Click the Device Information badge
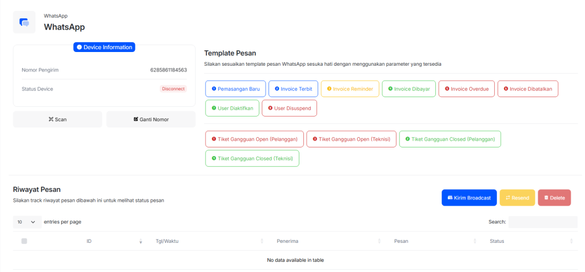Screen dimensions: 585x272 point(104,47)
